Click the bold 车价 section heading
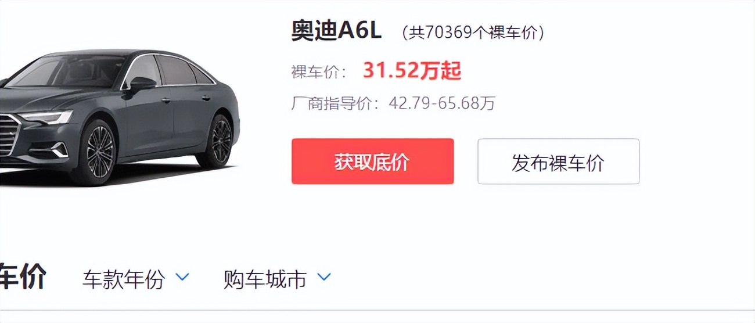 [23, 277]
